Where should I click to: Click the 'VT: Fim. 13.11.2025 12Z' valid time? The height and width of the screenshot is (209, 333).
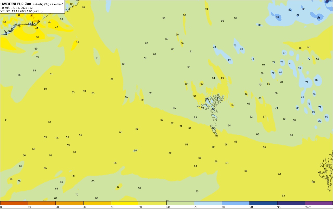pyautogui.click(x=16, y=11)
